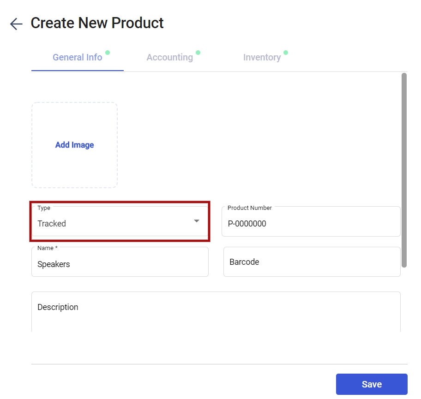The image size is (421, 399).
Task: Click the green dot beside General Info
Action: pyautogui.click(x=108, y=52)
